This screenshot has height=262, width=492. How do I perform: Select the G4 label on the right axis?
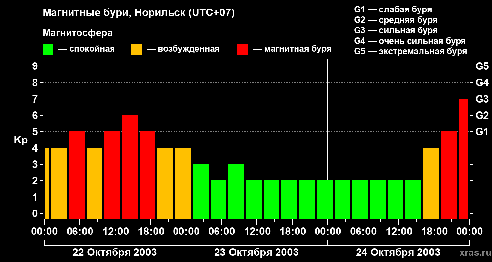pyautogui.click(x=482, y=83)
